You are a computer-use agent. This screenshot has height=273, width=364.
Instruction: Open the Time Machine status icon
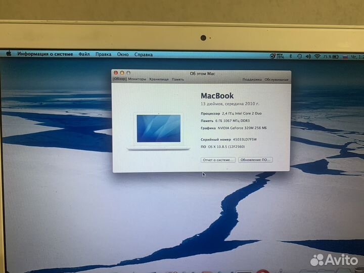299,56
